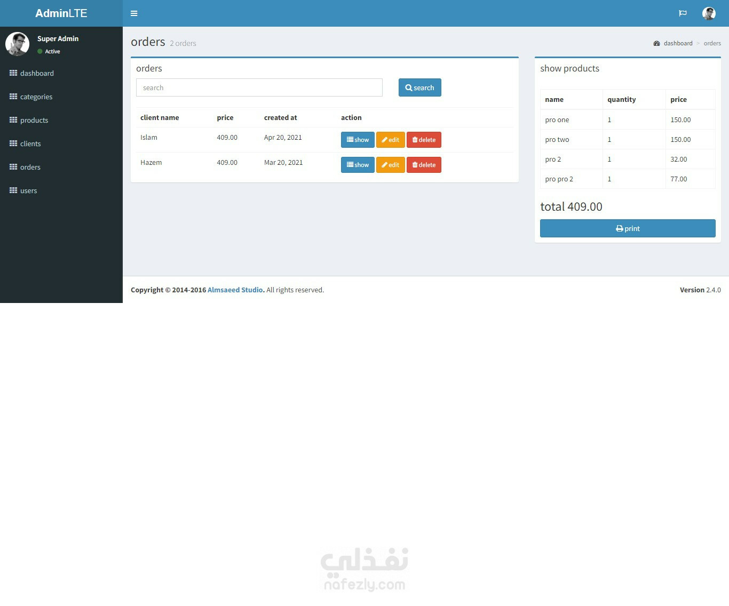This screenshot has height=606, width=729.
Task: Open orders from the sidebar menu
Action: (30, 167)
